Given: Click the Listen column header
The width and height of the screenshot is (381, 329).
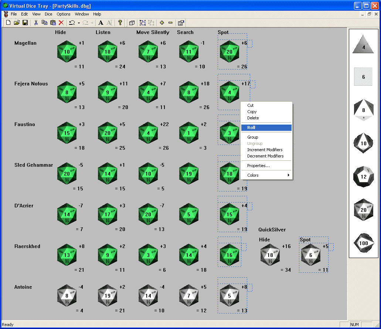Looking at the screenshot, I should (103, 32).
